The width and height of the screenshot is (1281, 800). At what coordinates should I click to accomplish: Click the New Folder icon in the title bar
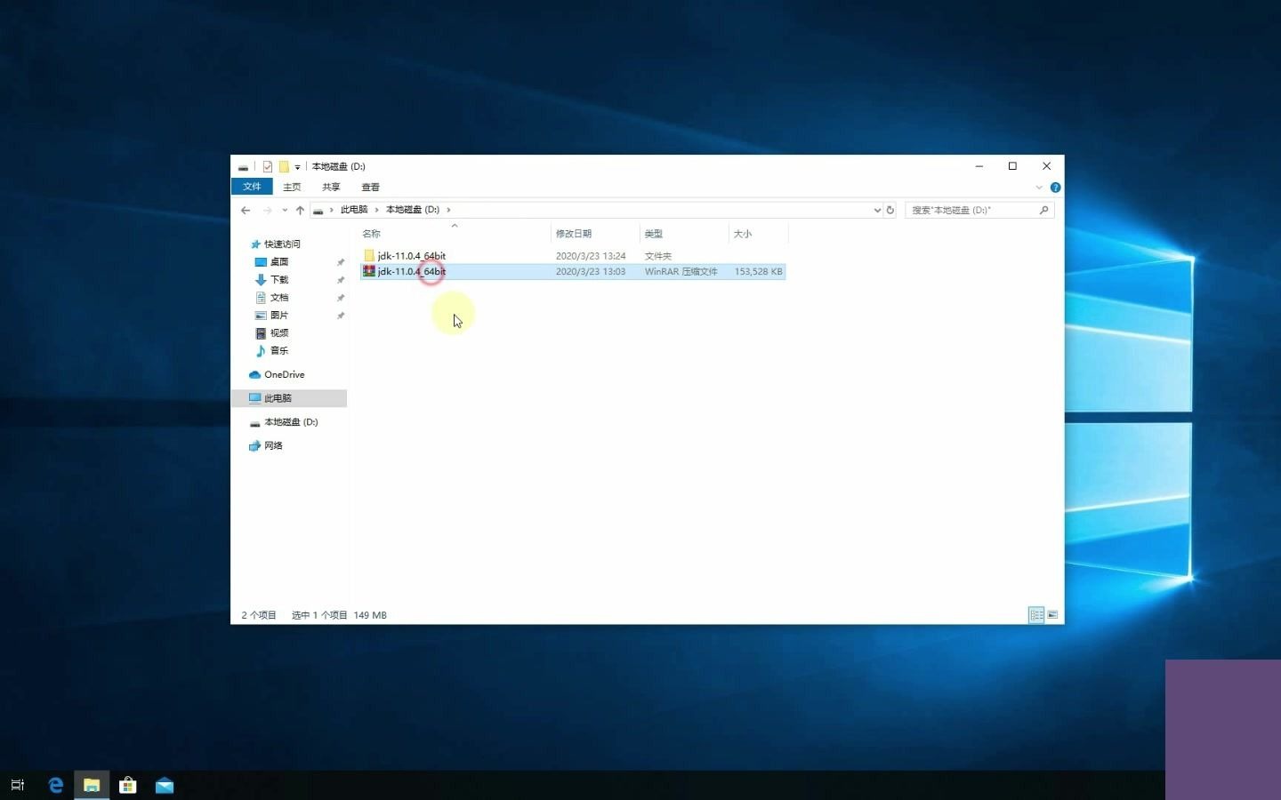click(x=284, y=166)
